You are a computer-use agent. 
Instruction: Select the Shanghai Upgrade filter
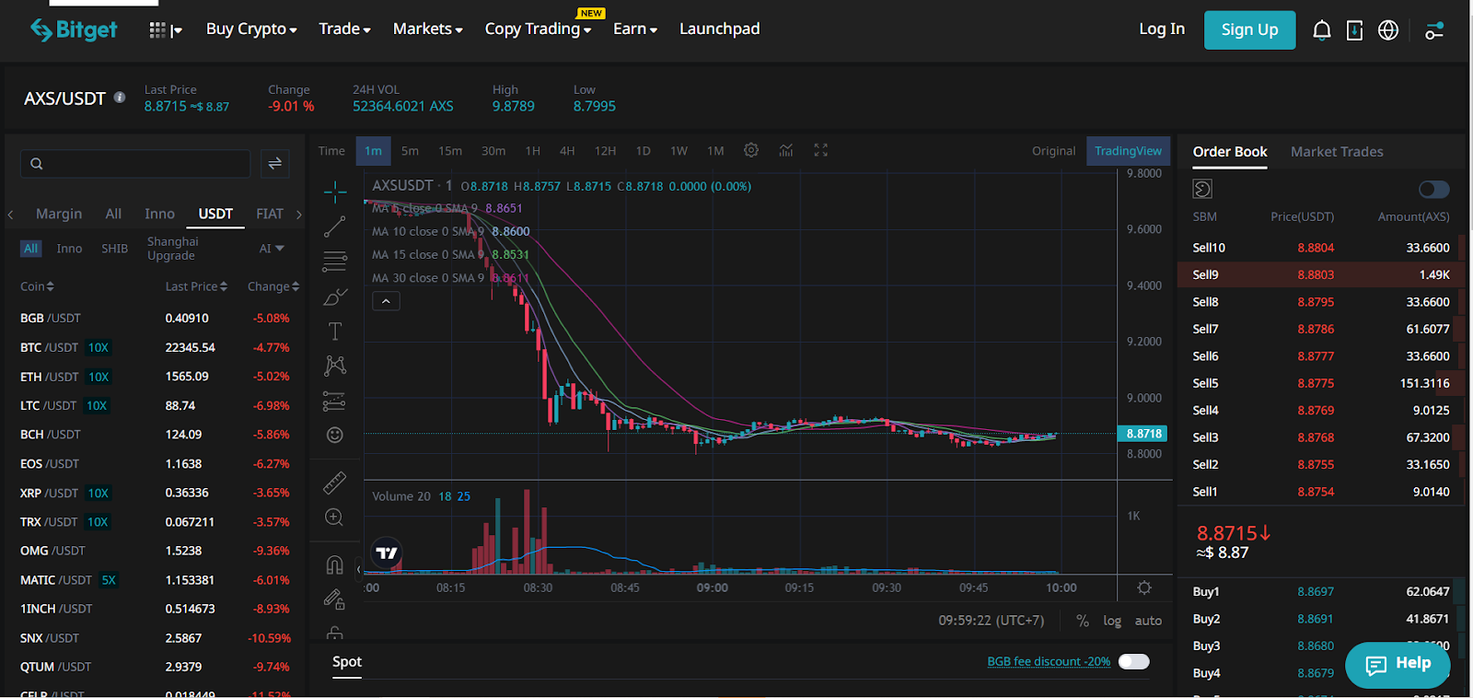coord(173,249)
